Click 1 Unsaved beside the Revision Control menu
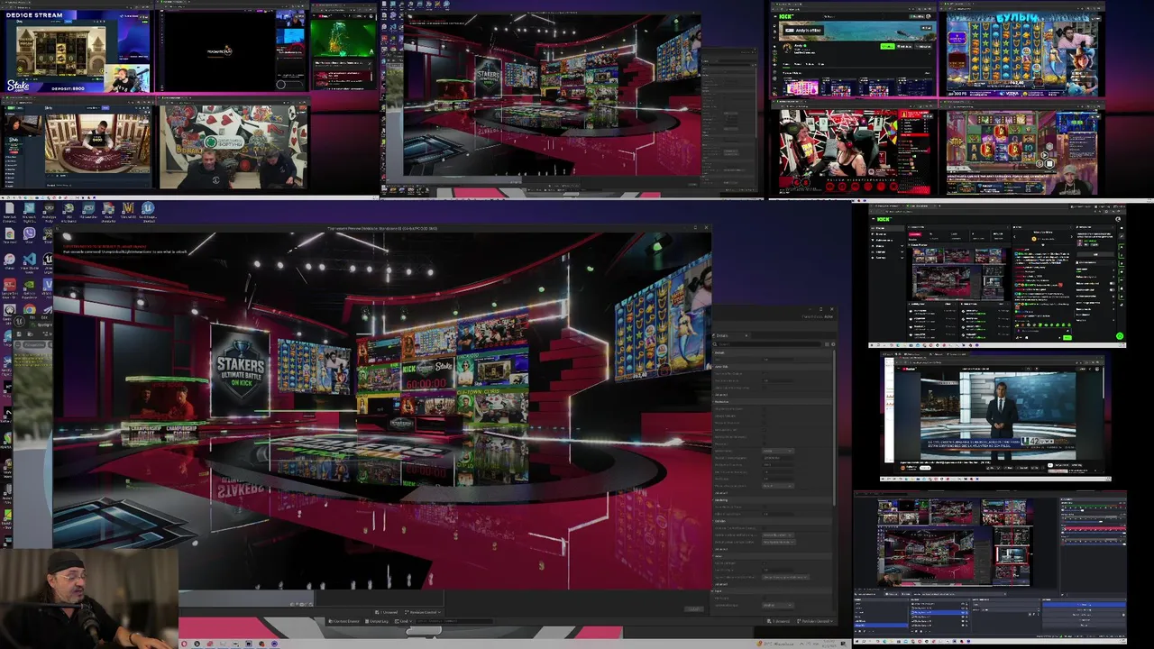The height and width of the screenshot is (649, 1154). [x=779, y=621]
